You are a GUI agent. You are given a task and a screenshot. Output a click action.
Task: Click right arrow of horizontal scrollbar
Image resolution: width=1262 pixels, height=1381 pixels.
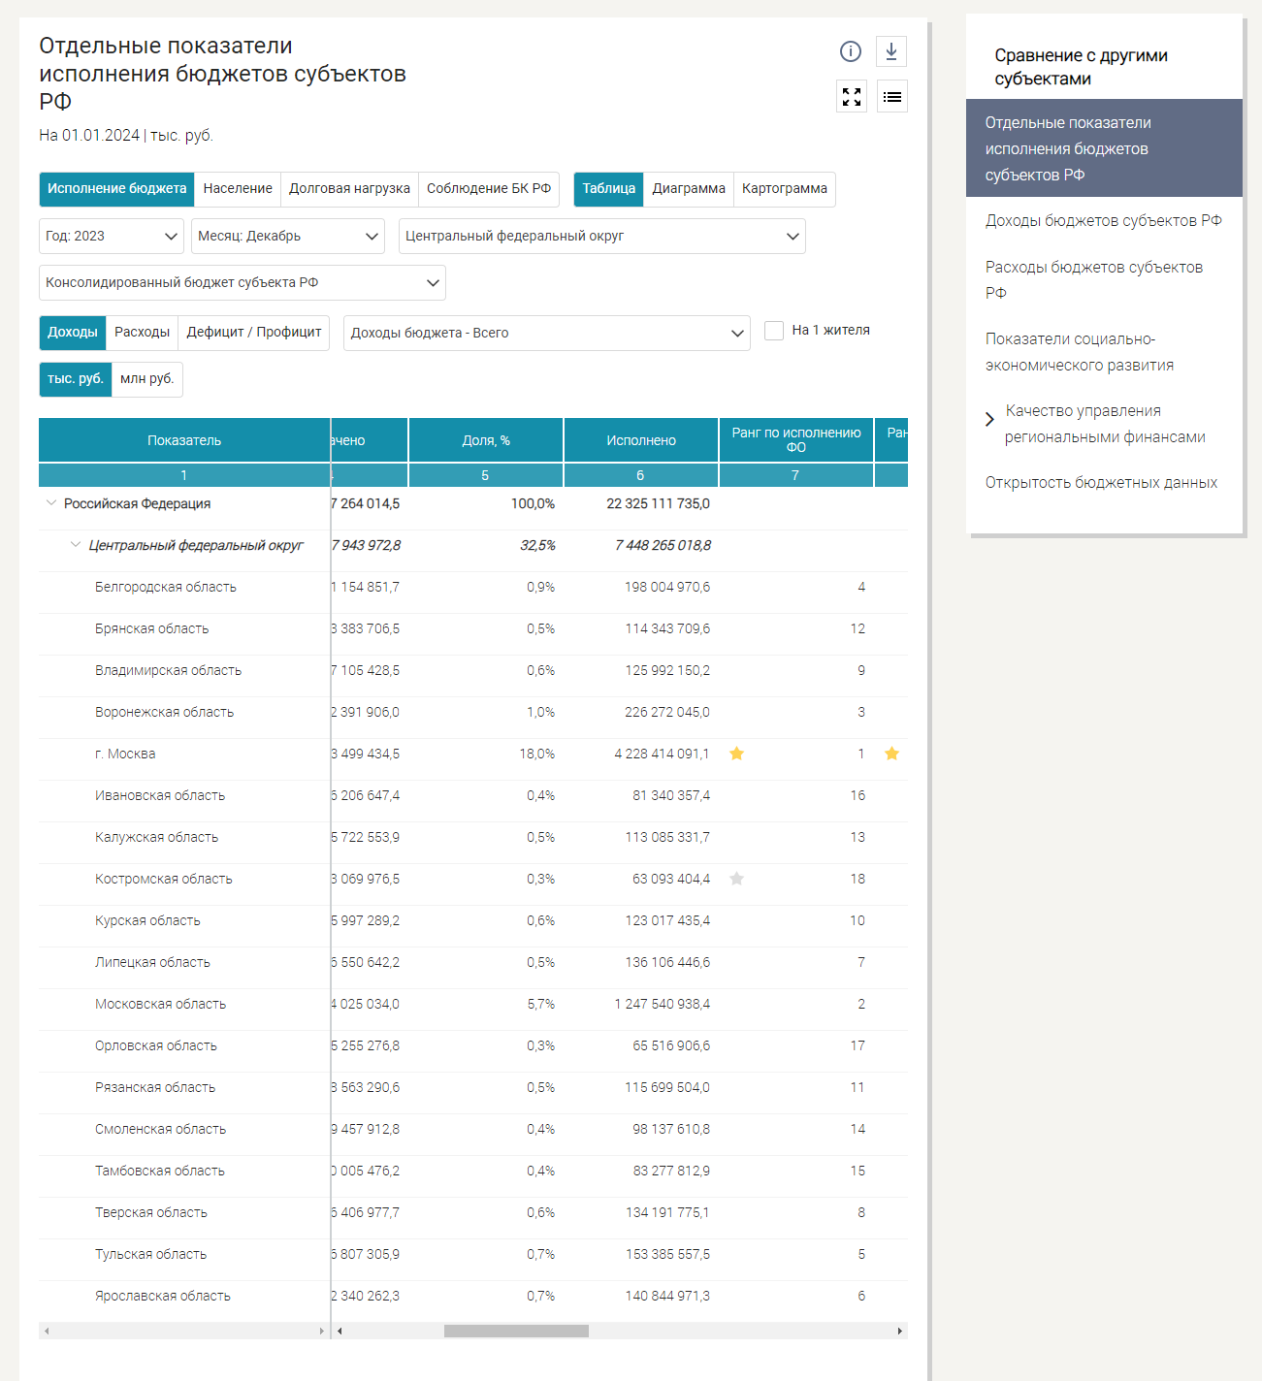coord(900,1331)
